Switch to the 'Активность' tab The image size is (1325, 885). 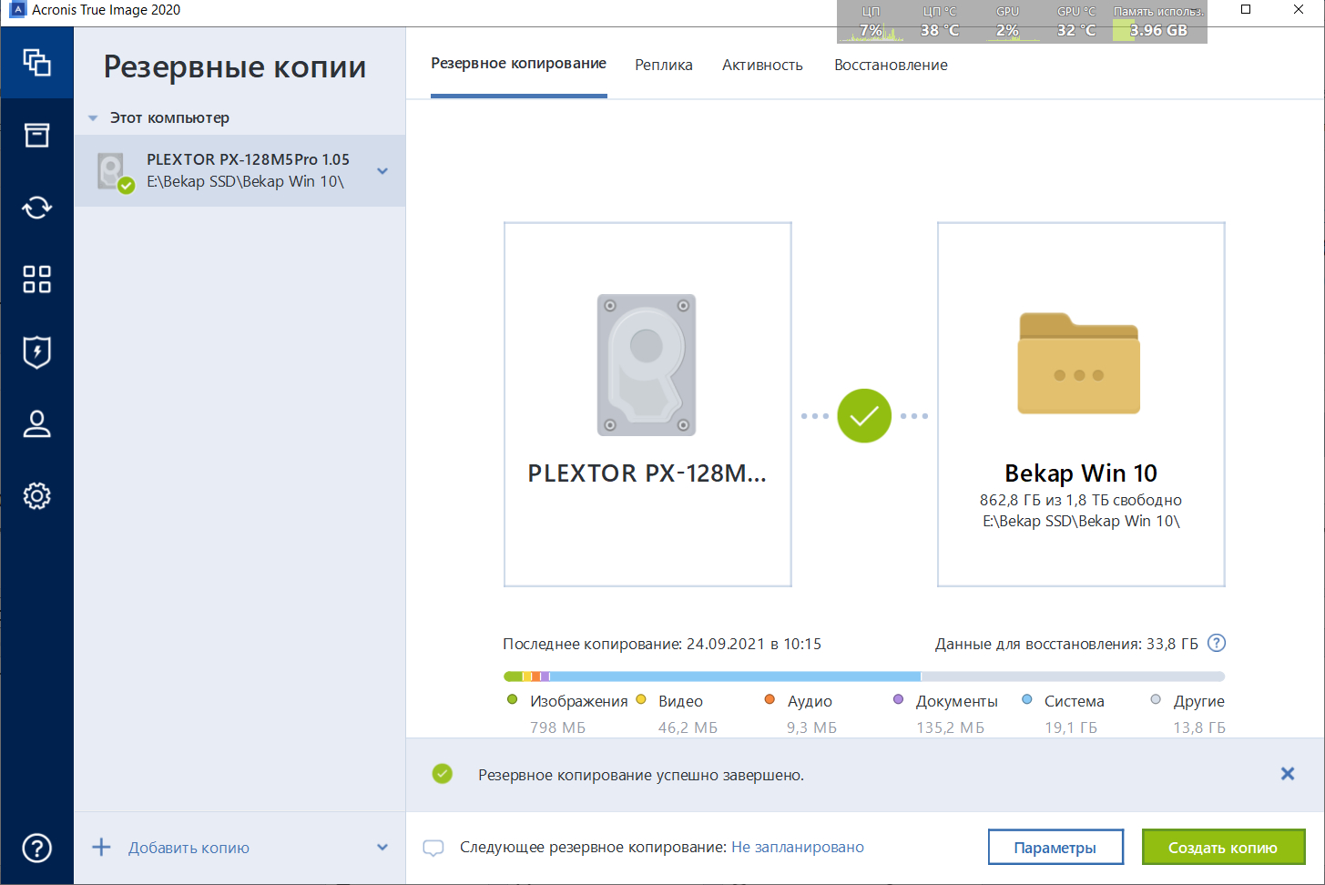pos(762,65)
